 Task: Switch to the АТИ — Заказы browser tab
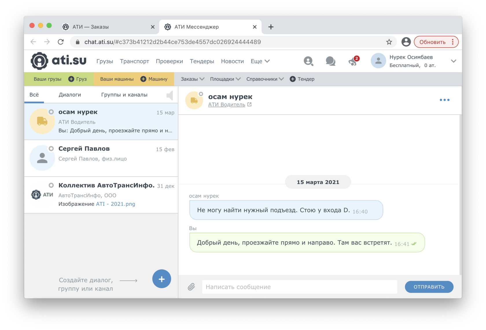(x=109, y=27)
